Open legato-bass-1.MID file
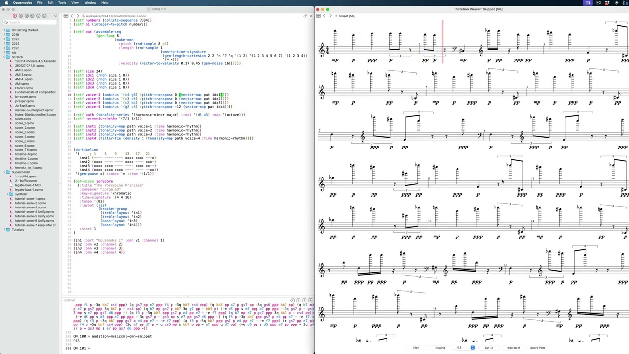The height and width of the screenshot is (354, 629). click(x=28, y=185)
